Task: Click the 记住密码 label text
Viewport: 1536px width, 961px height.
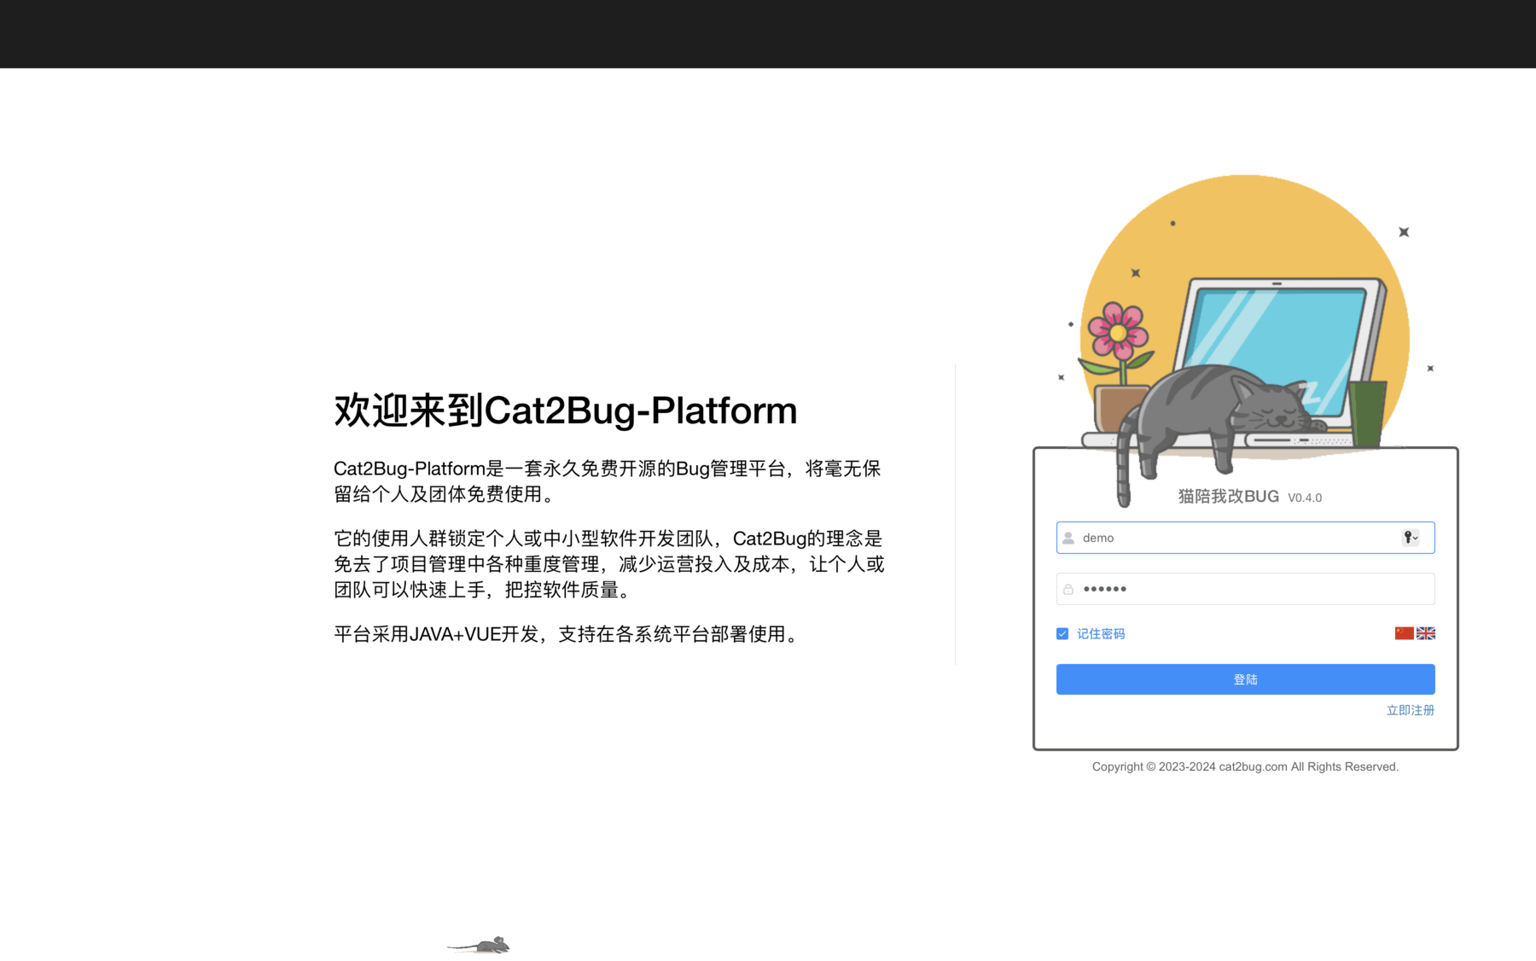Action: [x=1101, y=633]
